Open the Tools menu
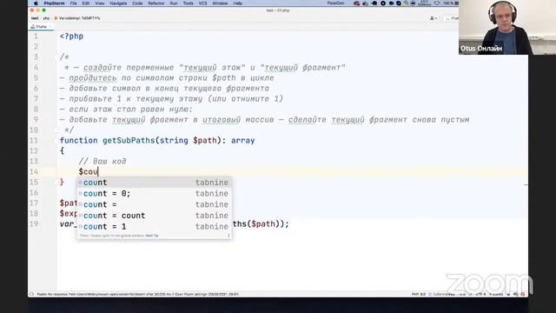Screen dimensions: 556x313 [189, 3]
